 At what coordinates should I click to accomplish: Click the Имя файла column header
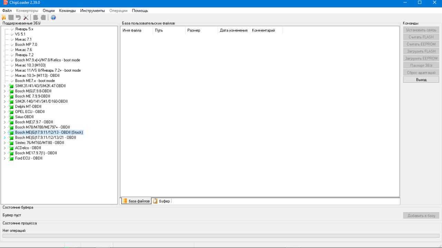[x=132, y=31]
